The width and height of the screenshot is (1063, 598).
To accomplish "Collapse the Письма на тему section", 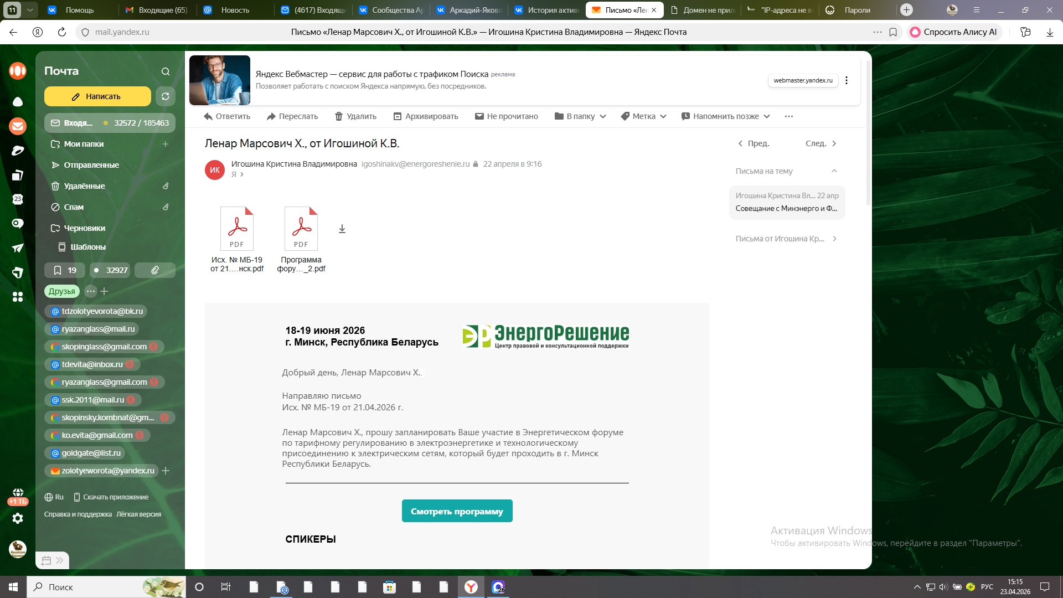I will (834, 171).
